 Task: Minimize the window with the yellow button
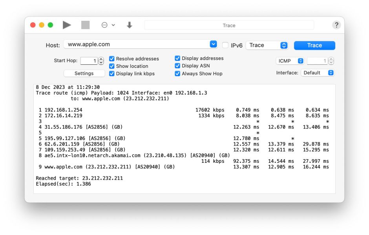coord(42,25)
